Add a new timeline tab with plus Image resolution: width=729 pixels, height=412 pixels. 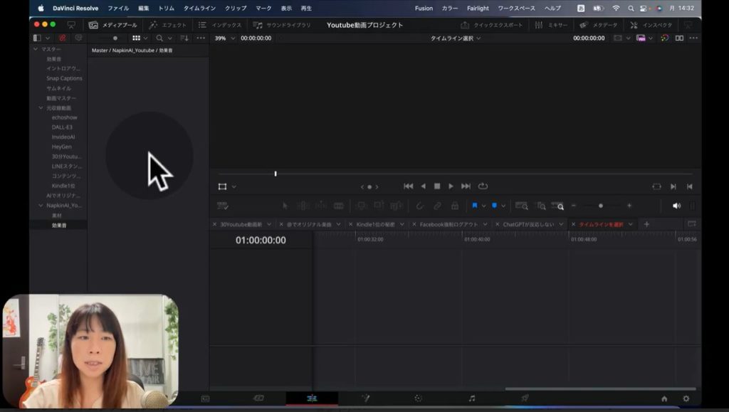[646, 224]
